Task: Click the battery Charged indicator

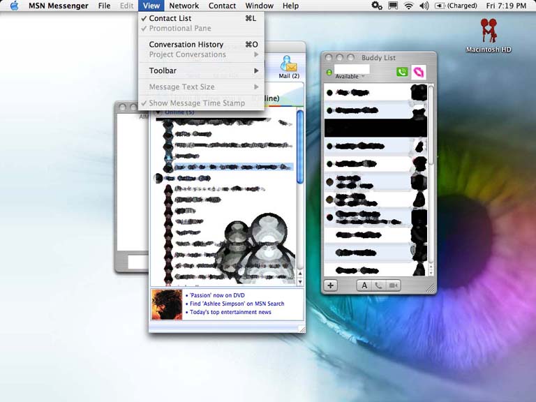Action: tap(456, 6)
